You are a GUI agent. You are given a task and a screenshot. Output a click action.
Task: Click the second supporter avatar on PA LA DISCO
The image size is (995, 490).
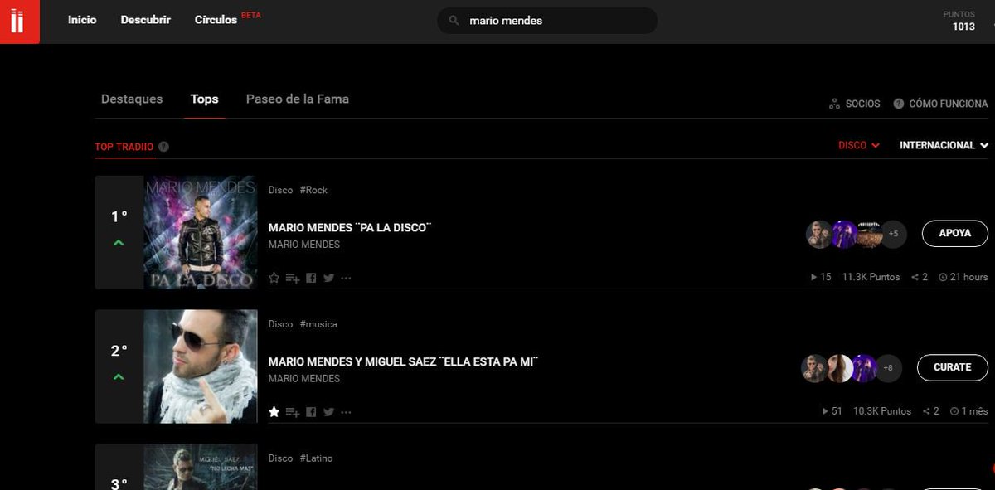(844, 235)
